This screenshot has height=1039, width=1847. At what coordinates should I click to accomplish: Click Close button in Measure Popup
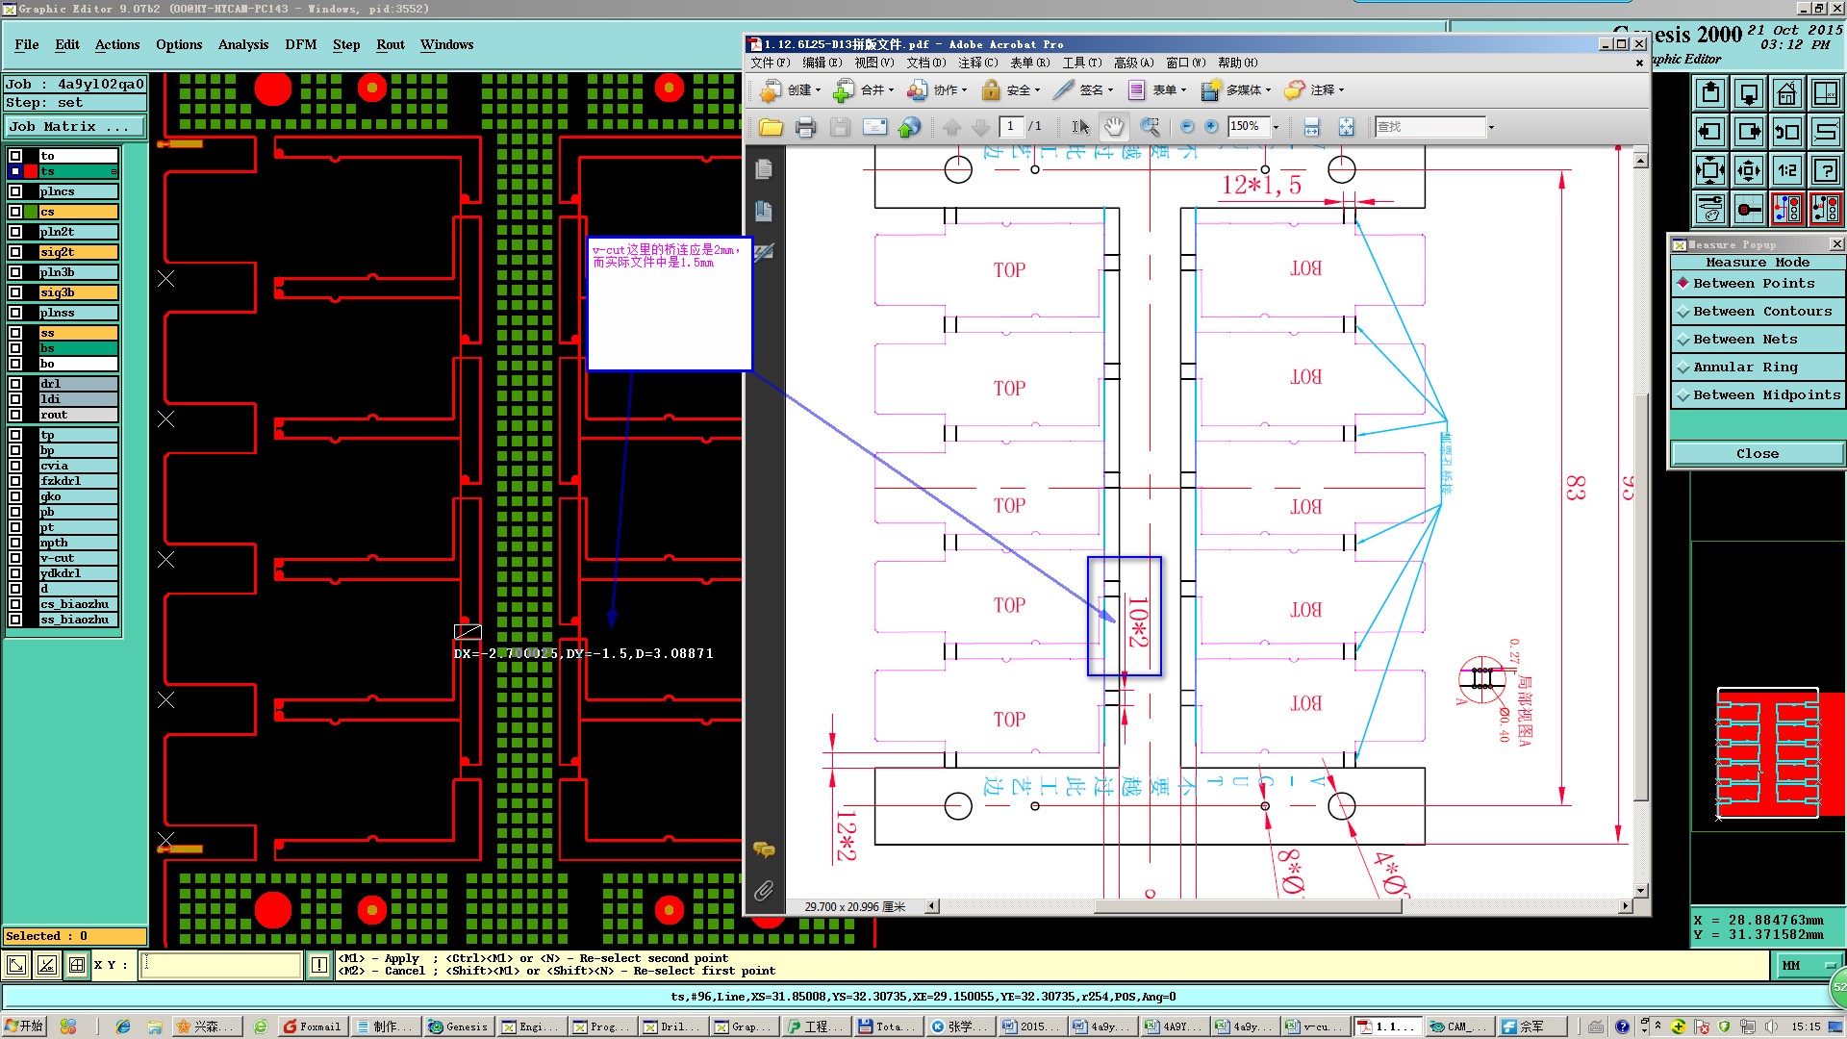pos(1757,454)
